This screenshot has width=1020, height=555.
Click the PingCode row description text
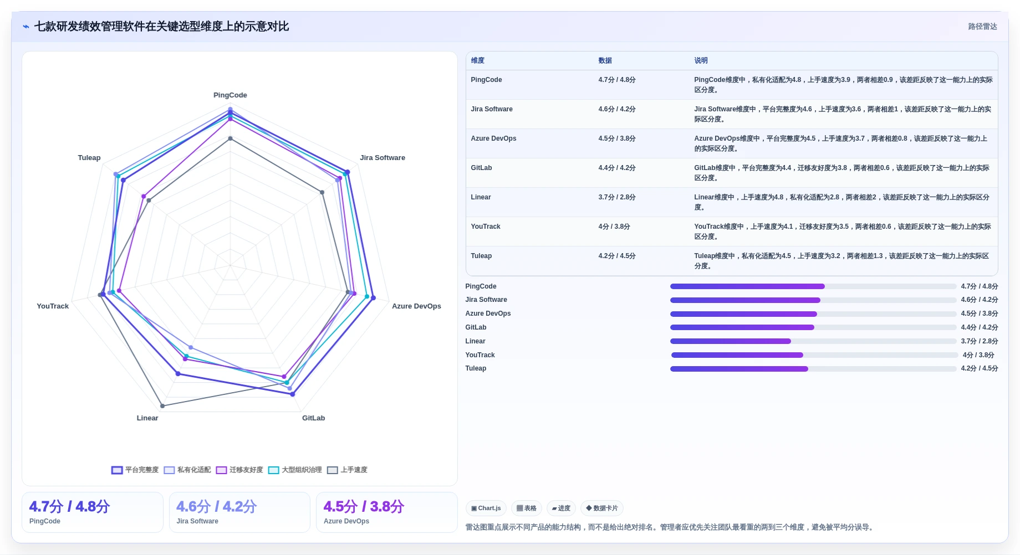pyautogui.click(x=843, y=85)
